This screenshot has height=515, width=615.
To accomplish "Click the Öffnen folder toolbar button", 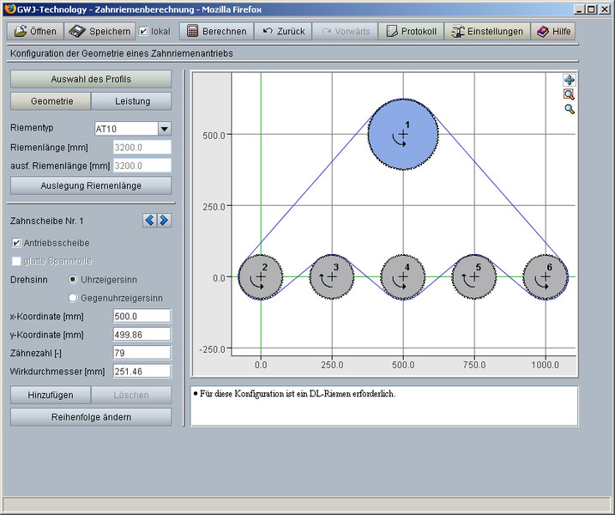I will [x=34, y=32].
